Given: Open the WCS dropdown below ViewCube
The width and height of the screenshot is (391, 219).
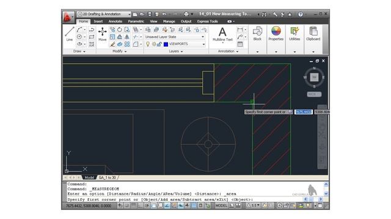Looking at the screenshot, I should coord(314,94).
